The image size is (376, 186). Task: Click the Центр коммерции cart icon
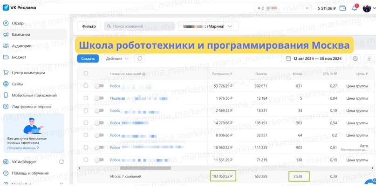(6, 73)
